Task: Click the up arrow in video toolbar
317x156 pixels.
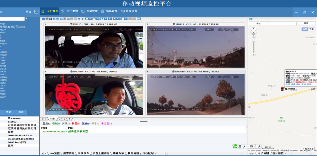Action: tap(79, 19)
